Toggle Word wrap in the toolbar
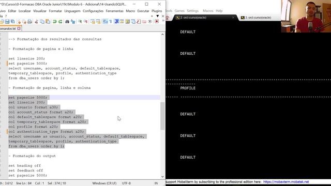Viewport: 331px width, 186px height. tap(105, 22)
